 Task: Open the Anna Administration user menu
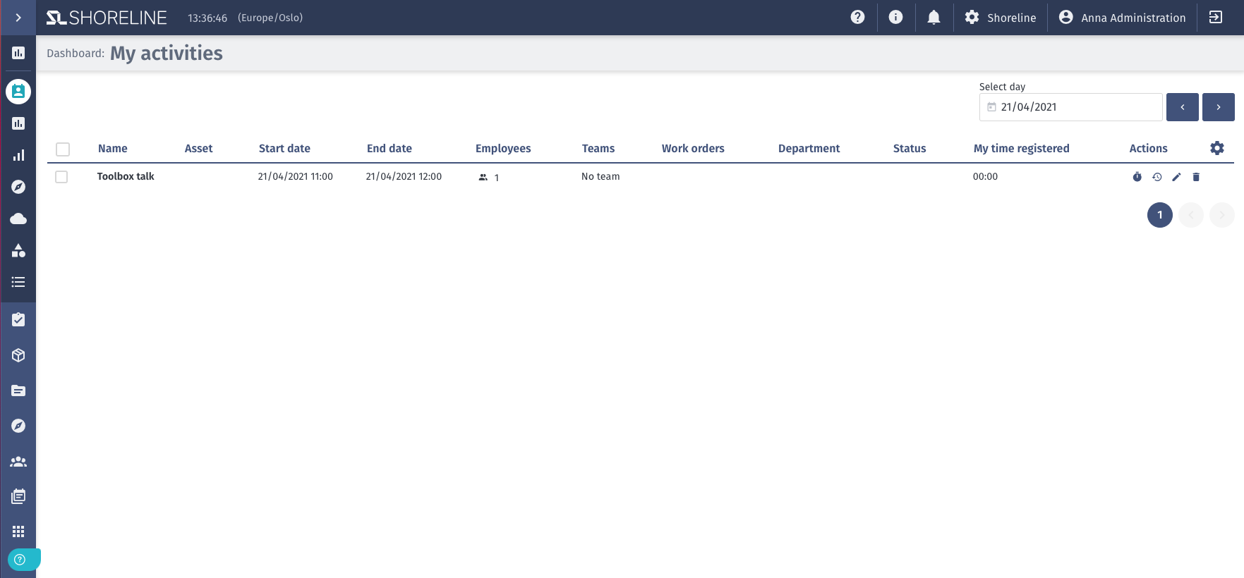point(1122,18)
